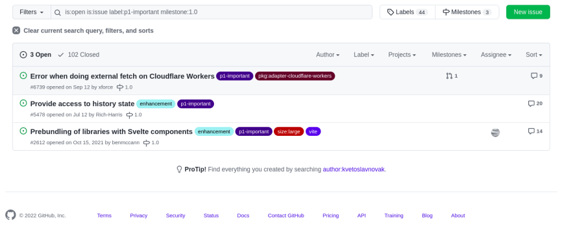Click pkg:adapter-cloudflare-workers label
The width and height of the screenshot is (571, 242).
pyautogui.click(x=295, y=76)
